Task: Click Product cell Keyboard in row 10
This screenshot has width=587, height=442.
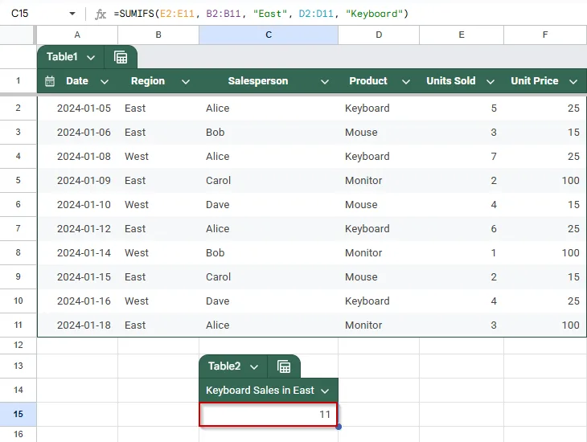Action: (x=379, y=301)
